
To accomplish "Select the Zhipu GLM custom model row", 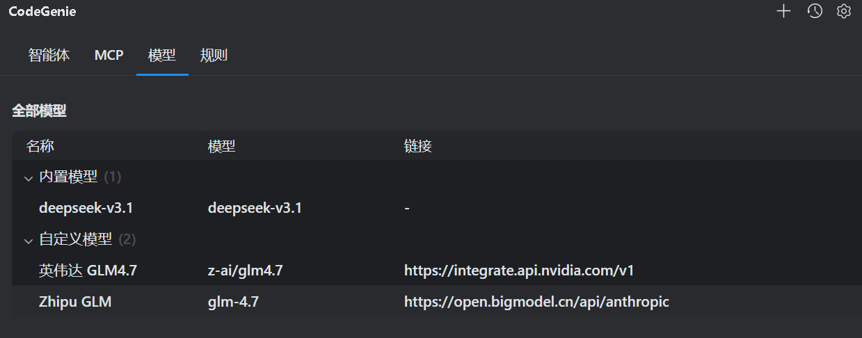I will pos(75,302).
